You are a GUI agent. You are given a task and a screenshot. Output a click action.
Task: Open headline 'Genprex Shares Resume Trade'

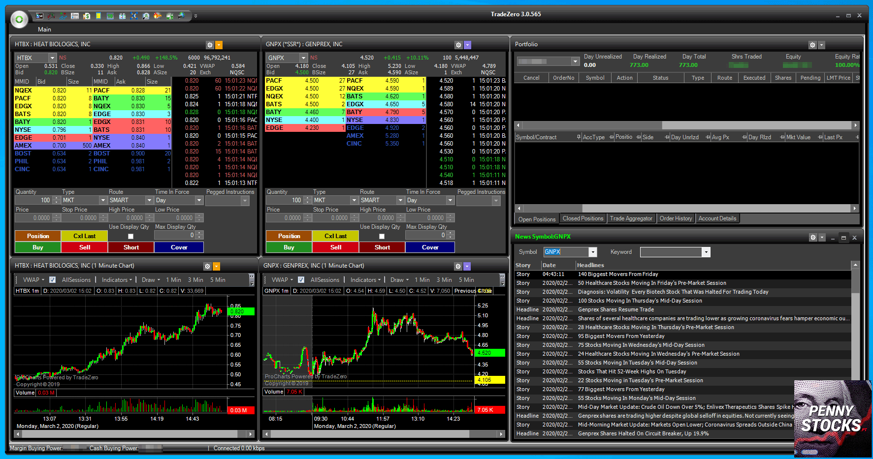tap(615, 309)
